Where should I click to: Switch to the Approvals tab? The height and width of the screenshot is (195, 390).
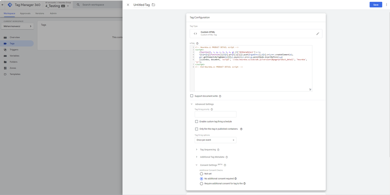tap(25, 13)
